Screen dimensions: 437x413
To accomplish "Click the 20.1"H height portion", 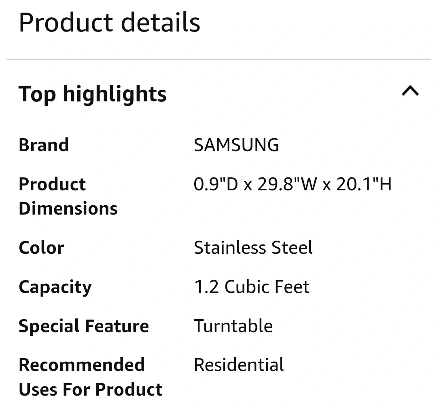I will [x=364, y=184].
